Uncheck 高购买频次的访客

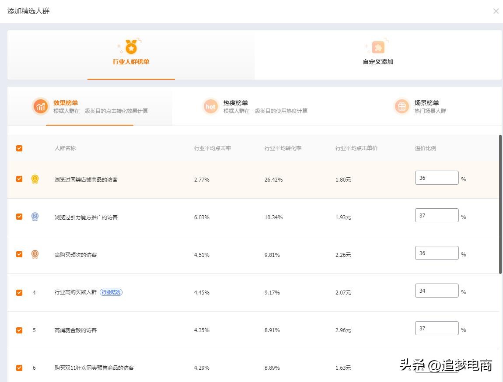(x=19, y=254)
